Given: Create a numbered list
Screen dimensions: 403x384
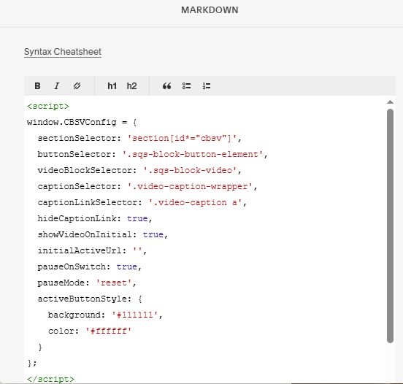Looking at the screenshot, I should click(207, 86).
